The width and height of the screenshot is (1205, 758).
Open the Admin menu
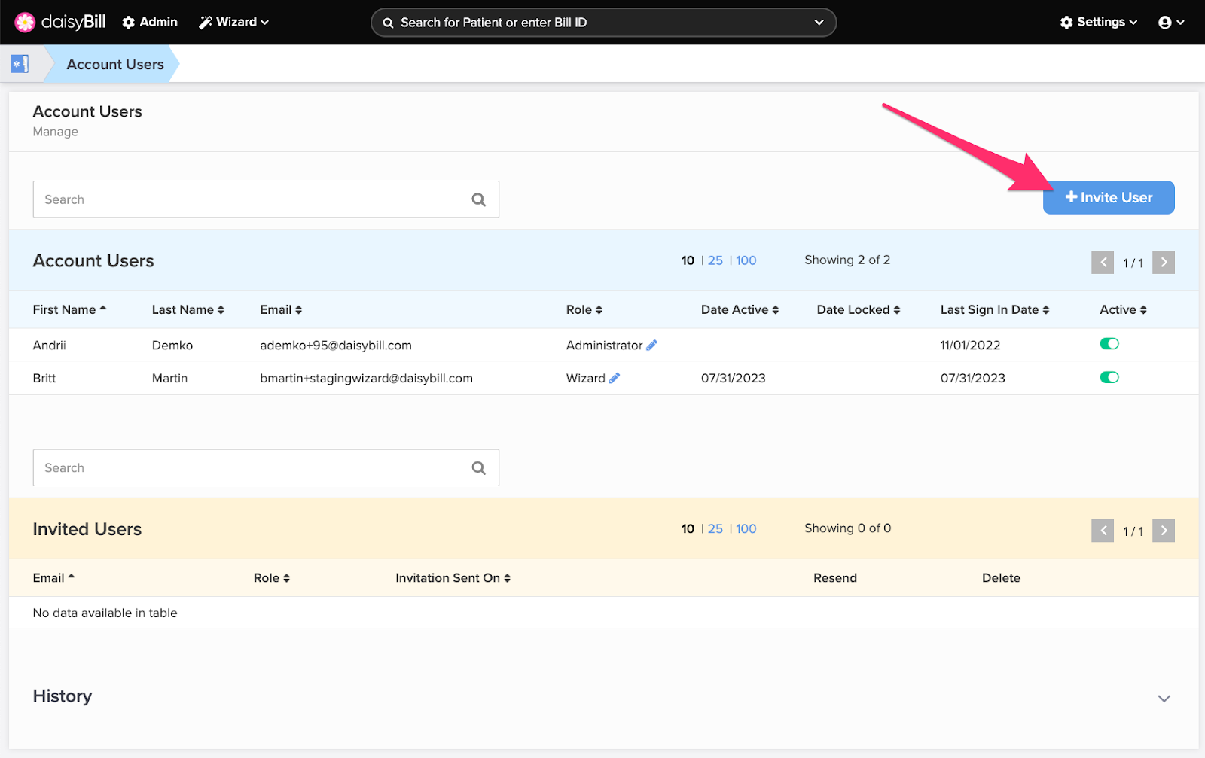point(149,22)
